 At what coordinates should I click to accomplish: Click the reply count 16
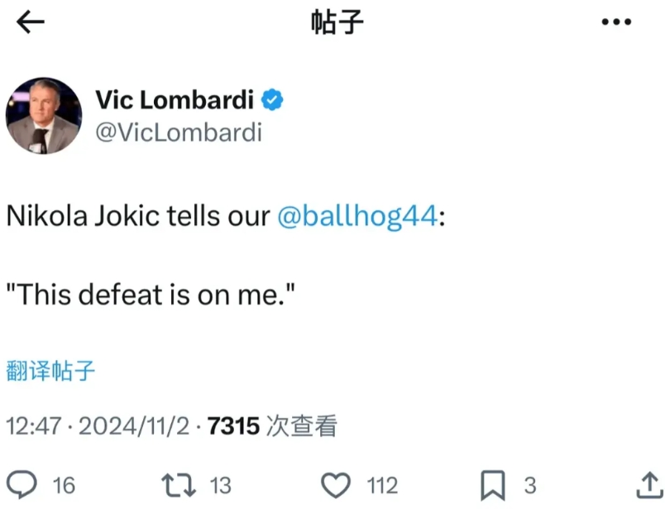point(64,485)
